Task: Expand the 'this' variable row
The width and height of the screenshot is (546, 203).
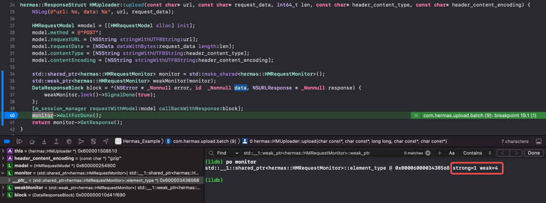Action: tap(3, 150)
